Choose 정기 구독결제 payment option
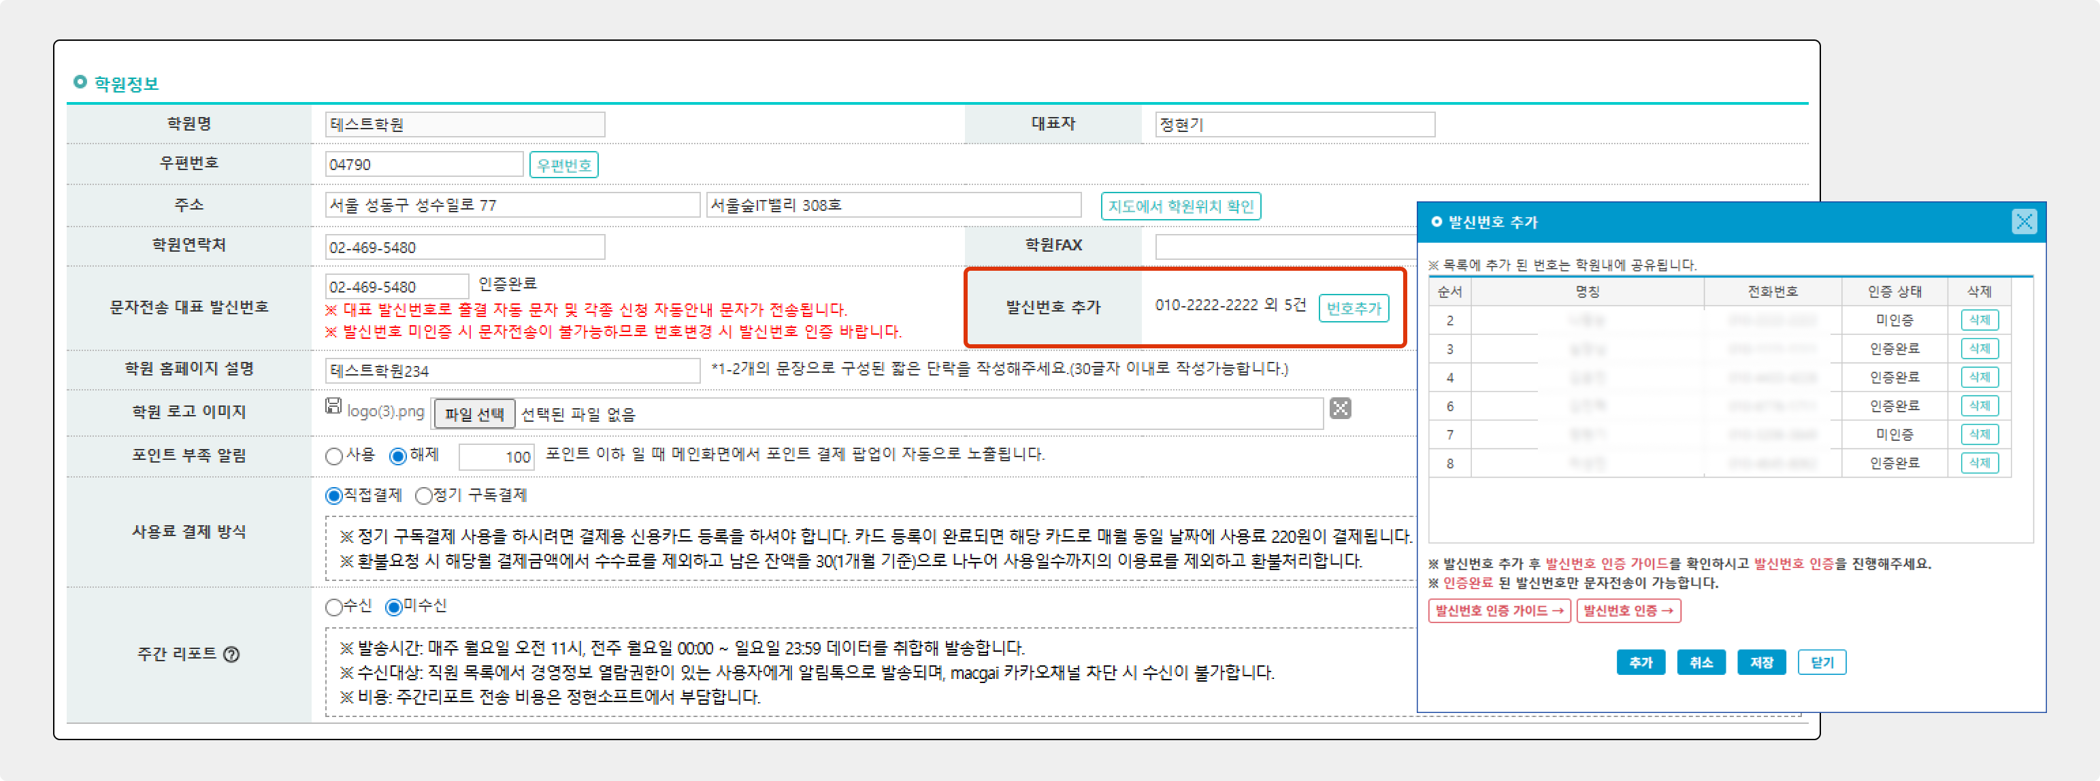Viewport: 2100px width, 781px height. [x=423, y=496]
